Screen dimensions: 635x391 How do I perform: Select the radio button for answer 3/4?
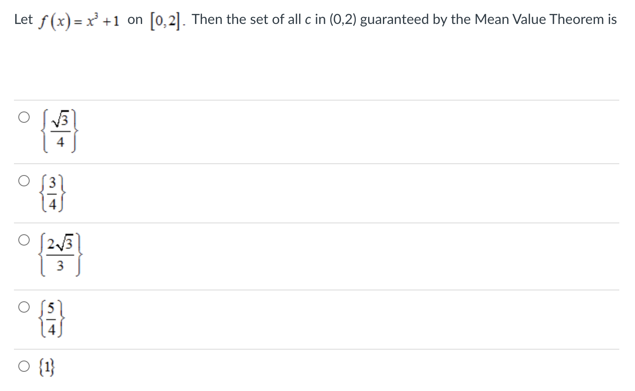tap(24, 180)
